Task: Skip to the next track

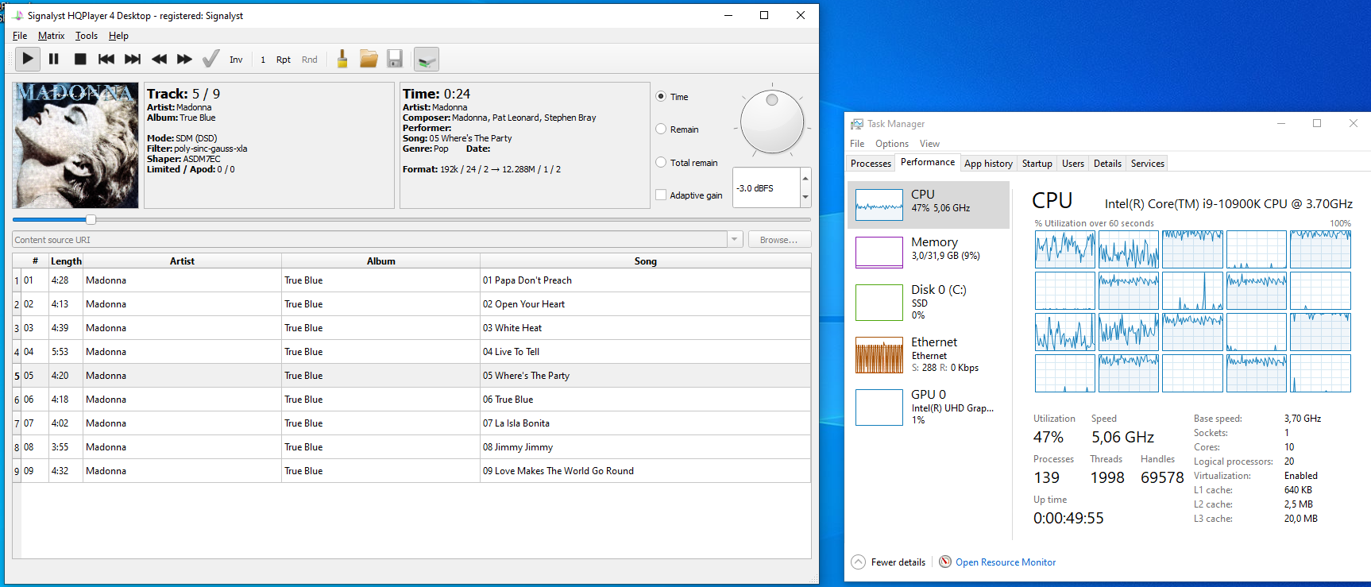Action: coord(133,59)
